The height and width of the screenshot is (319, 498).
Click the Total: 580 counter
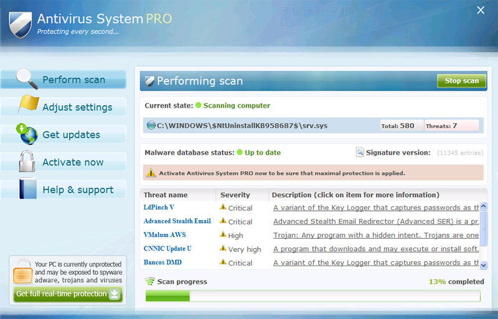(402, 126)
